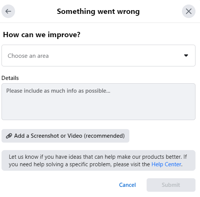Cancel the feedback form
The image size is (200, 197).
127,185
